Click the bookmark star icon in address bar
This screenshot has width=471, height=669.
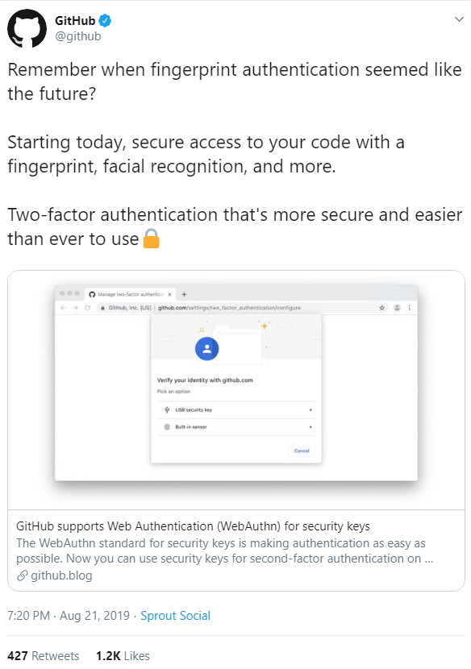(381, 308)
